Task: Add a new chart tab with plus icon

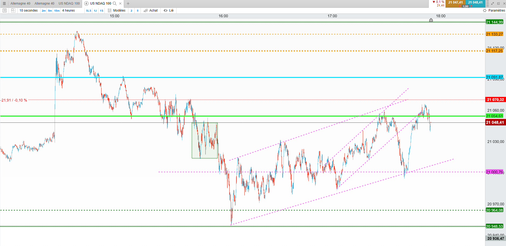Action: pos(128,3)
